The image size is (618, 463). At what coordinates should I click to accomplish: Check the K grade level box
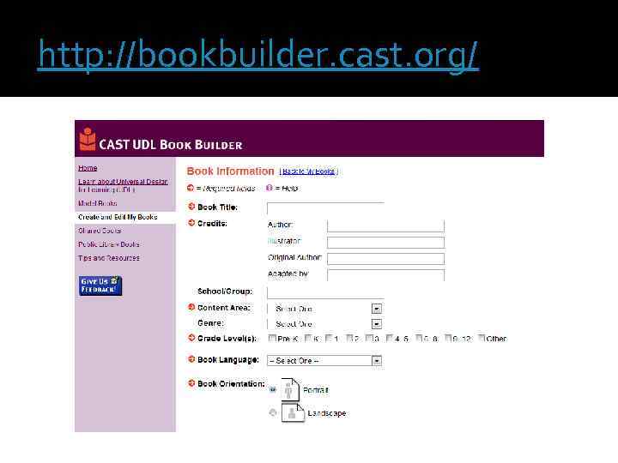point(309,338)
